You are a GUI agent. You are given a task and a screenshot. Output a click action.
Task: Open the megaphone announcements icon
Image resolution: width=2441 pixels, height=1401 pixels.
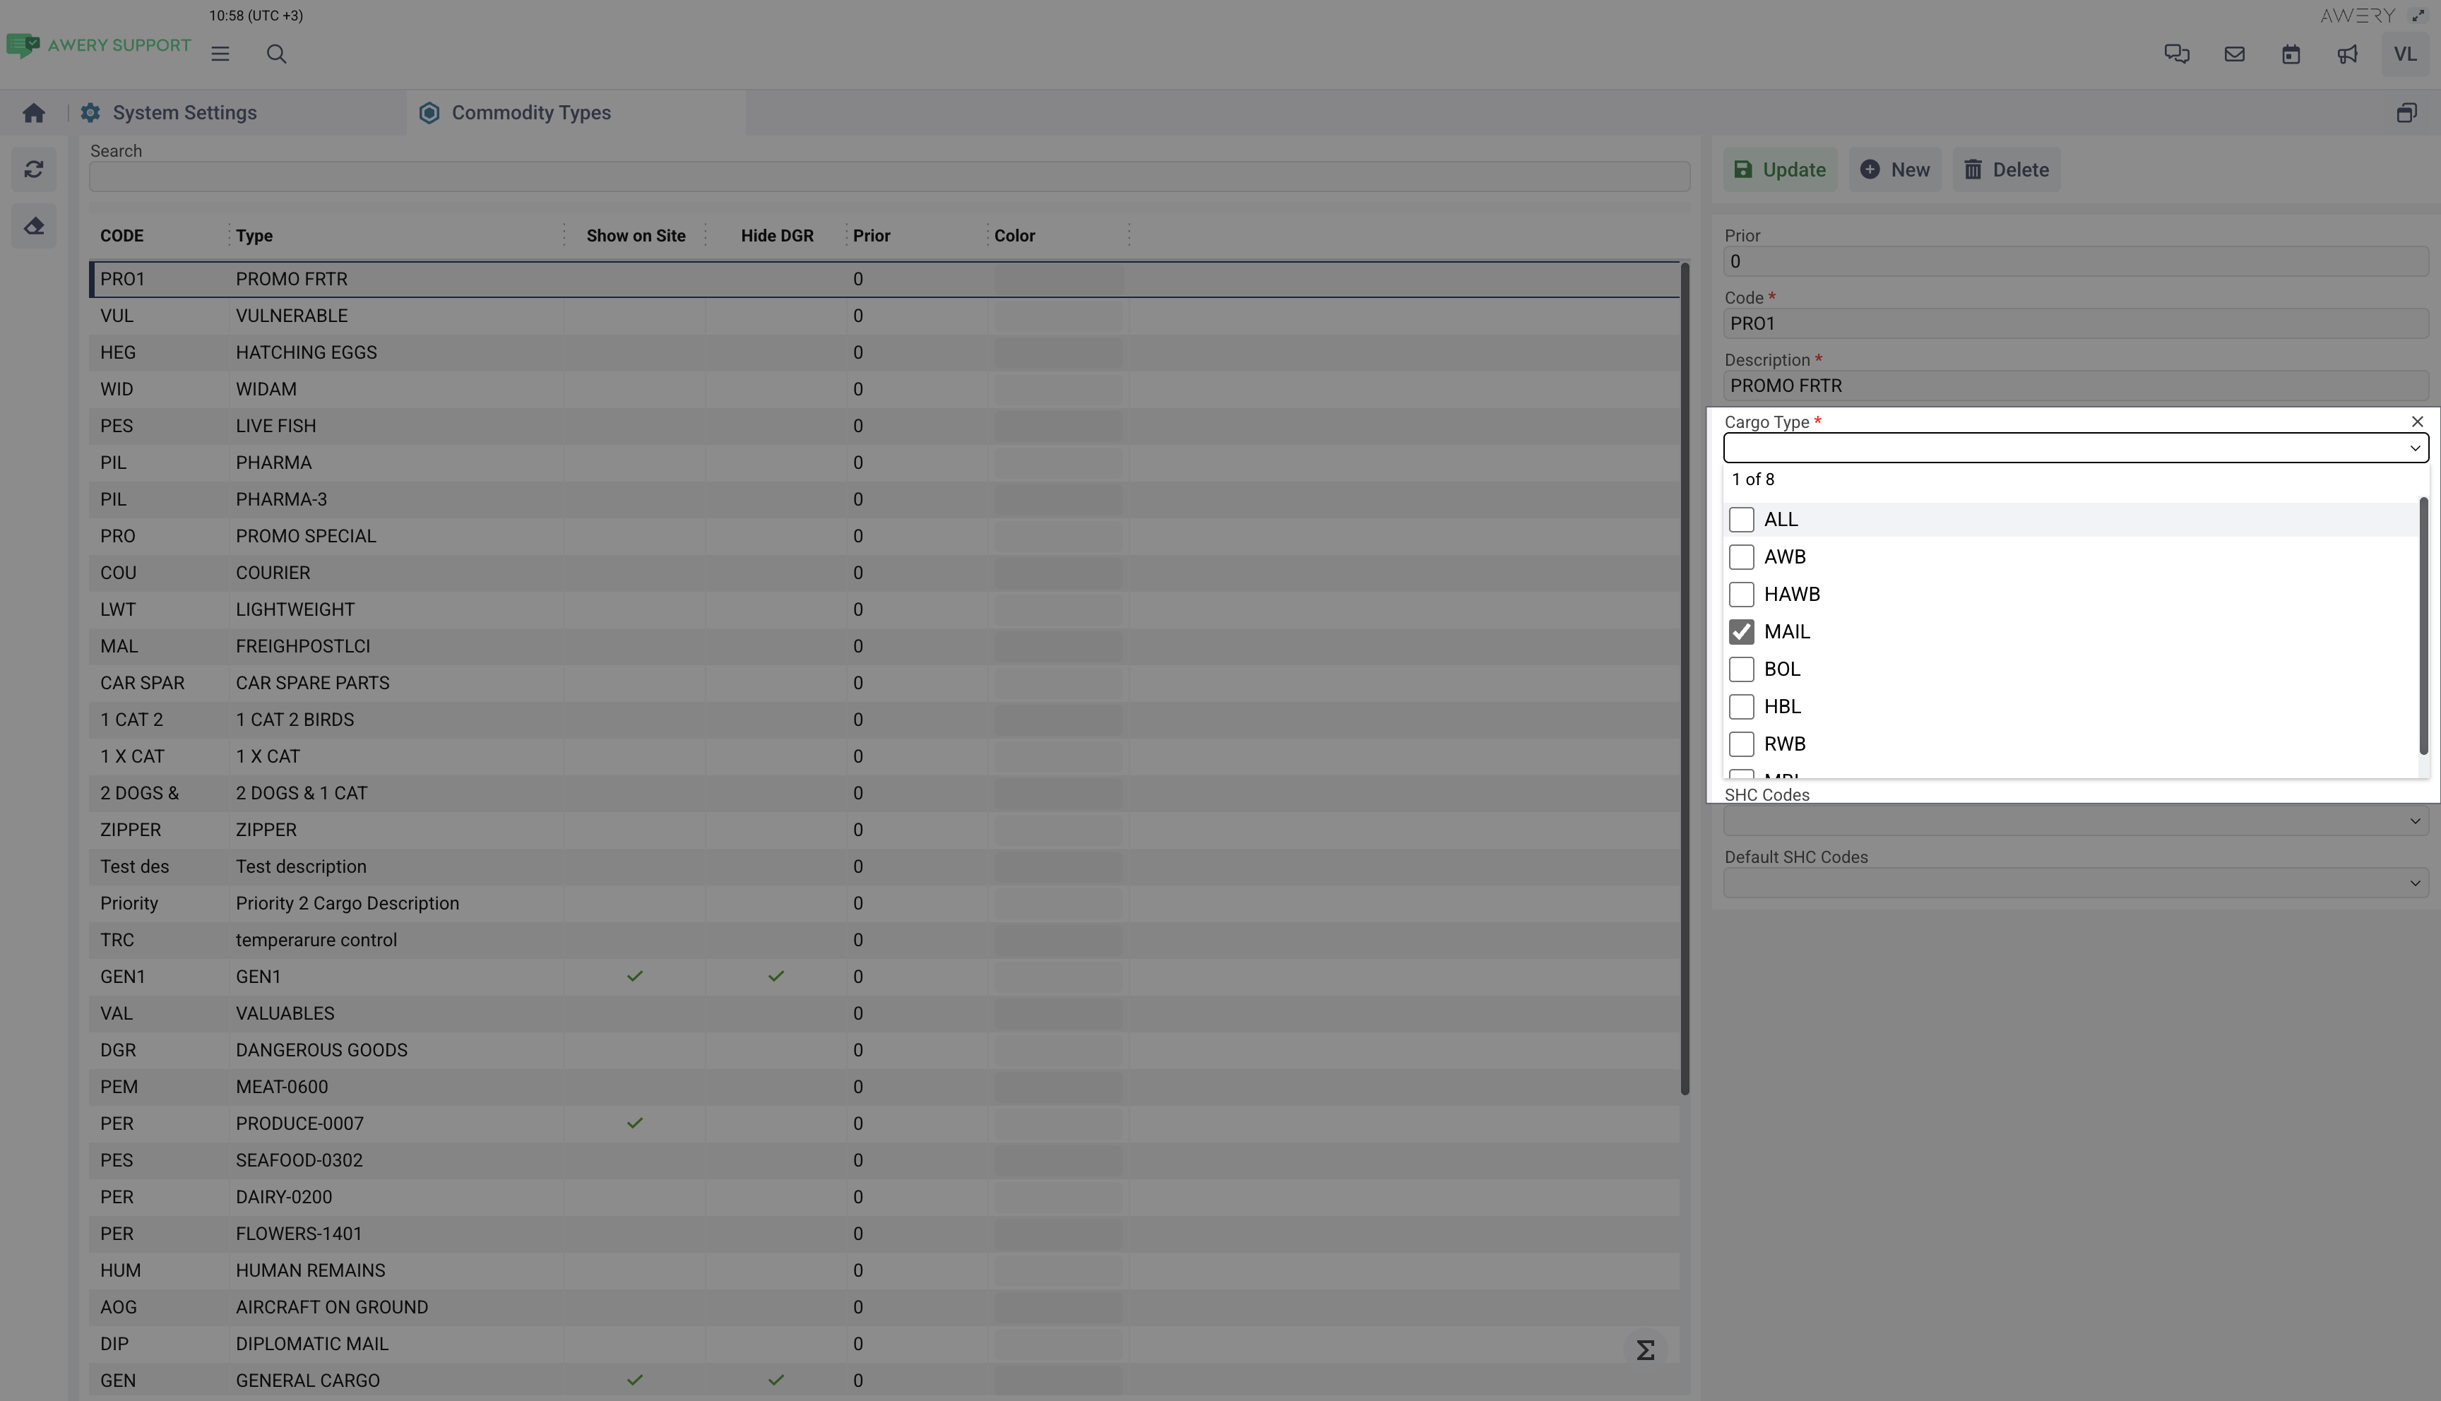pos(2348,54)
